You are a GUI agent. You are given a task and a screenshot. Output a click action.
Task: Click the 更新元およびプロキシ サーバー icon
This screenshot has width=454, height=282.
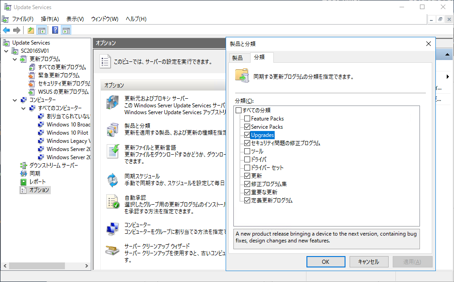tap(112, 102)
